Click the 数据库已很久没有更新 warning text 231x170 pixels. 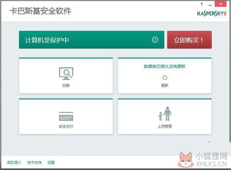164,67
